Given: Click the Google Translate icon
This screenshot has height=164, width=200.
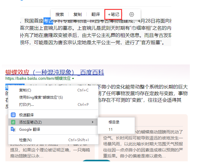Looking at the screenshot, I should [x=13, y=129].
